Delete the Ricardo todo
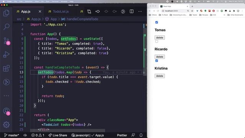The height and width of the screenshot is (138, 245). (160, 57)
